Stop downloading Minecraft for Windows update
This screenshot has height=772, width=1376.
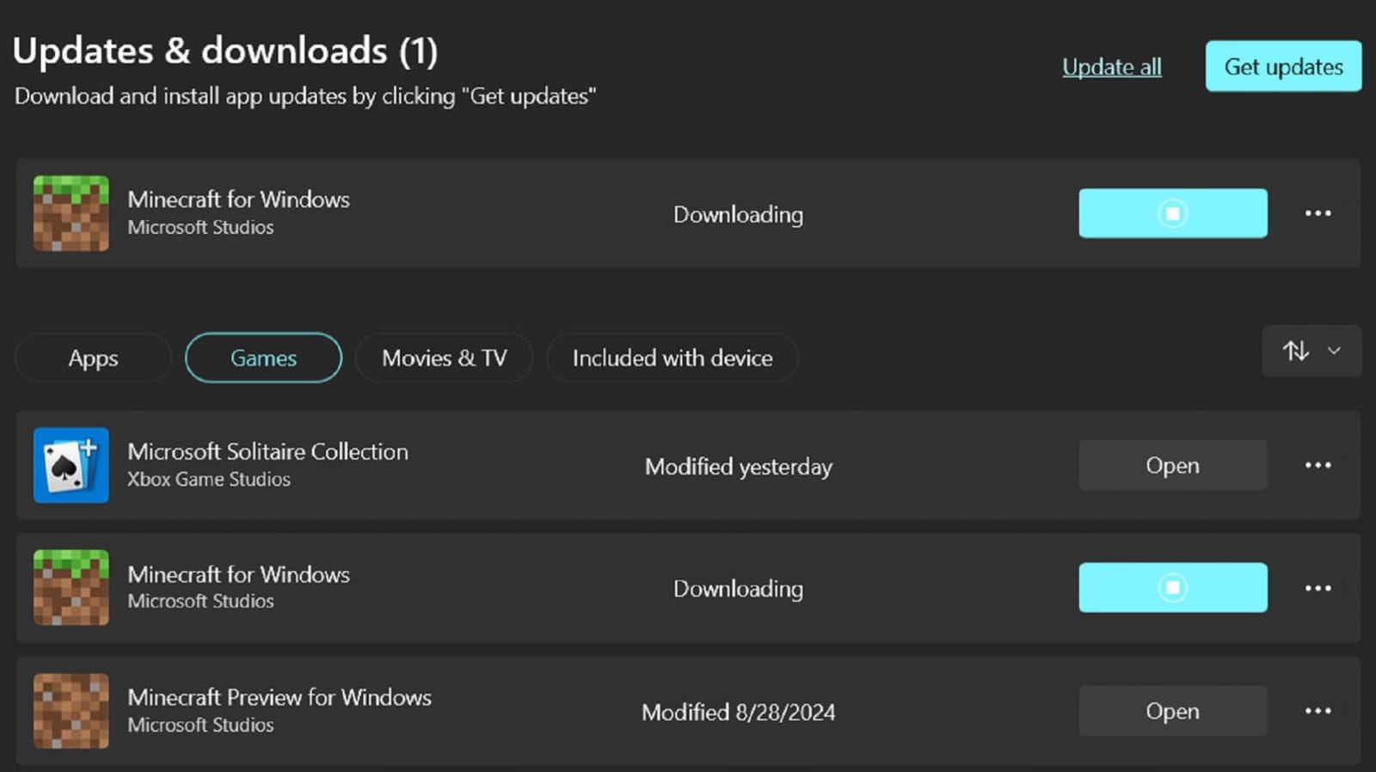click(1172, 213)
